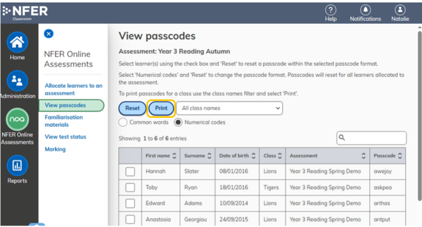
Task: Select the View passcodes menu item
Action: 71,105
